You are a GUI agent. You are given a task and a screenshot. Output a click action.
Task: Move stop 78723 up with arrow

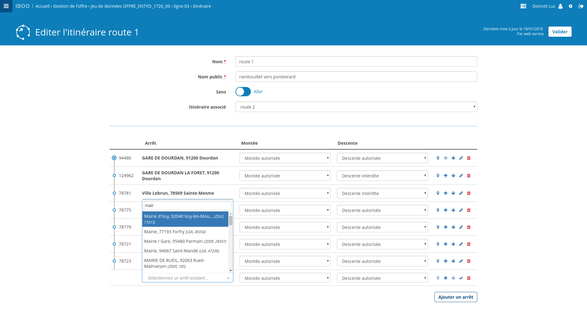pos(446,261)
